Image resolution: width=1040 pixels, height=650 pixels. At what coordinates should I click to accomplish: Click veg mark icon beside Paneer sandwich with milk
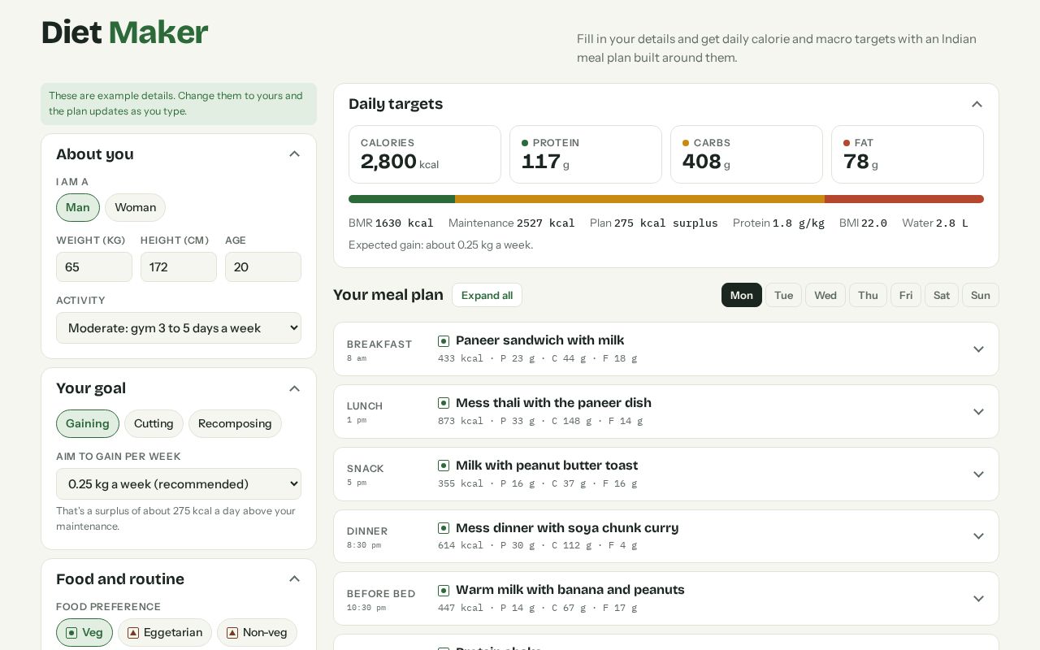[444, 341]
